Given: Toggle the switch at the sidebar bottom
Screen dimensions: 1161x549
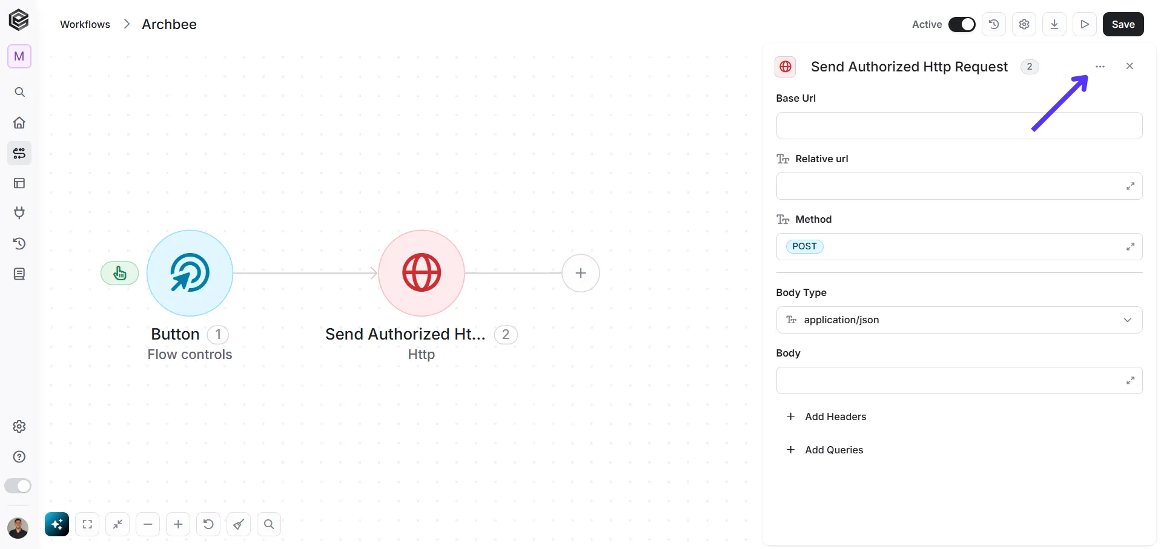Looking at the screenshot, I should (x=18, y=486).
